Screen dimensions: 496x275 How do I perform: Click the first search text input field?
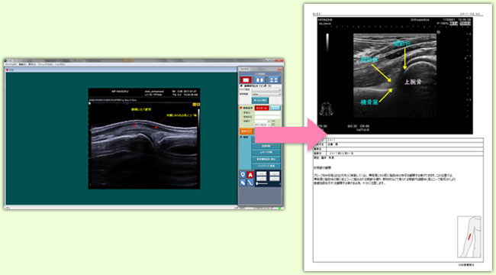coord(268,113)
